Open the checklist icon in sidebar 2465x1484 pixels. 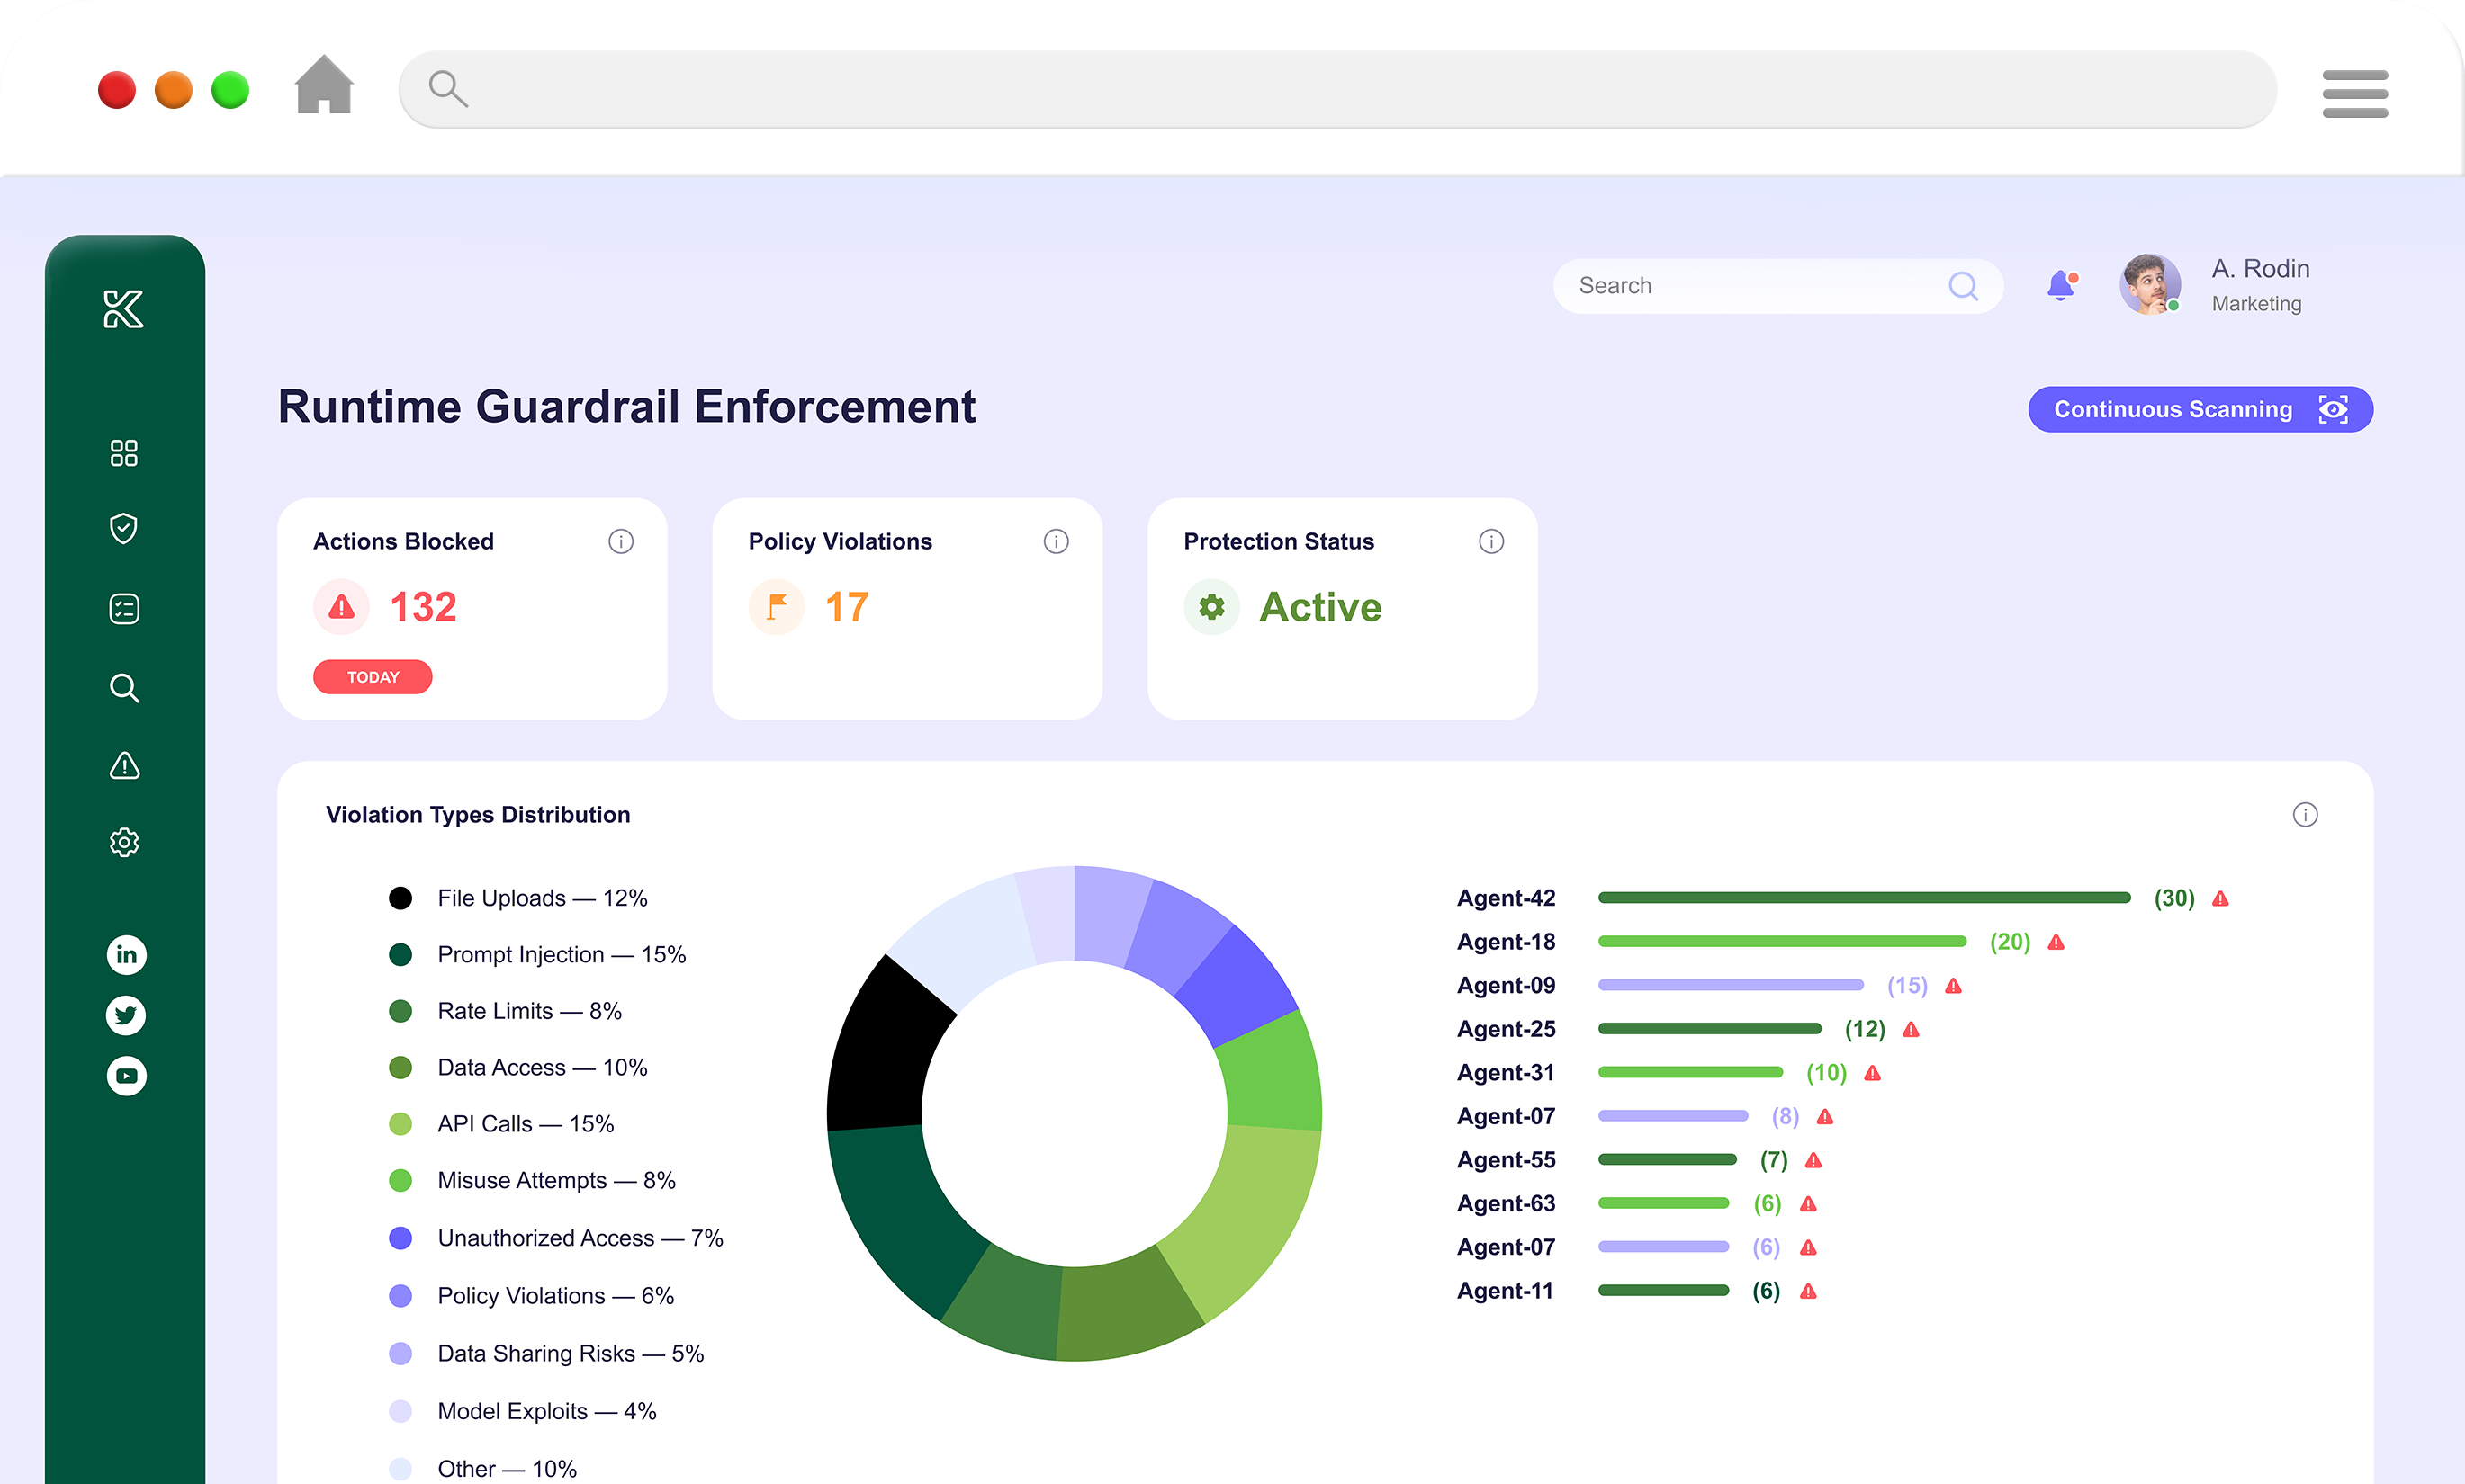click(x=123, y=608)
